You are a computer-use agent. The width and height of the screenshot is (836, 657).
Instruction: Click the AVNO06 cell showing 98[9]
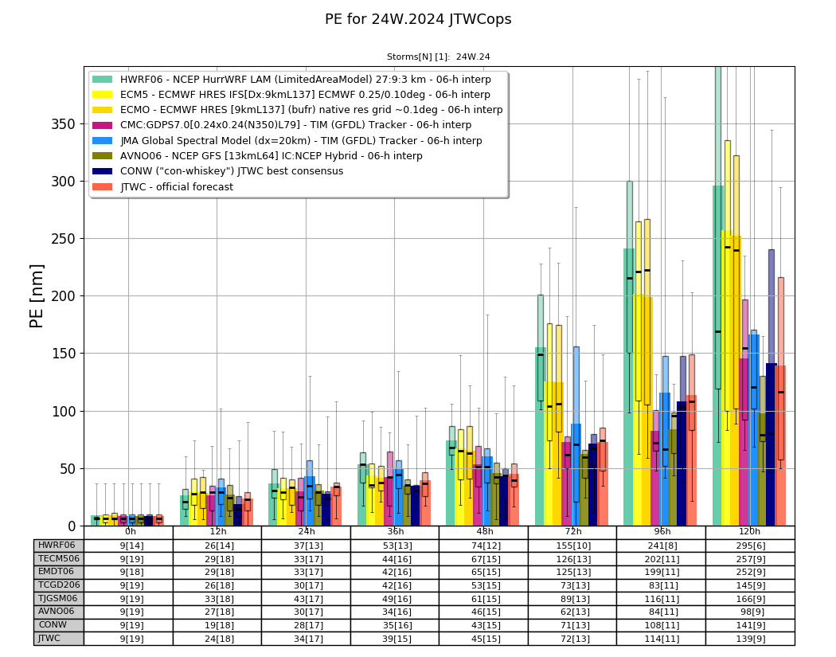tap(750, 612)
